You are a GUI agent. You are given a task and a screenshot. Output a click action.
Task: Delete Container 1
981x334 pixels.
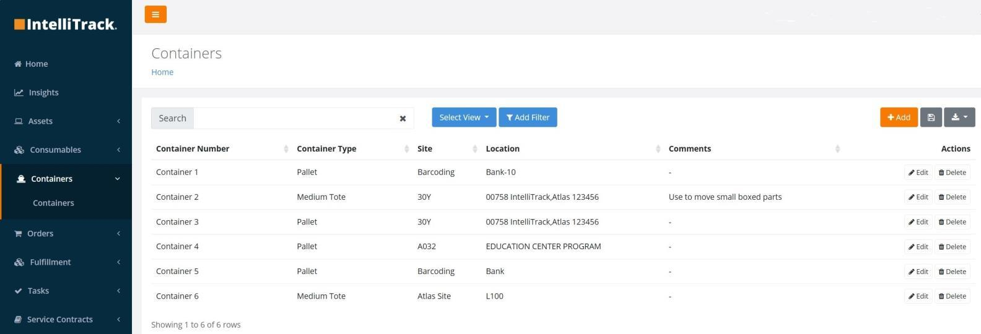(x=952, y=173)
